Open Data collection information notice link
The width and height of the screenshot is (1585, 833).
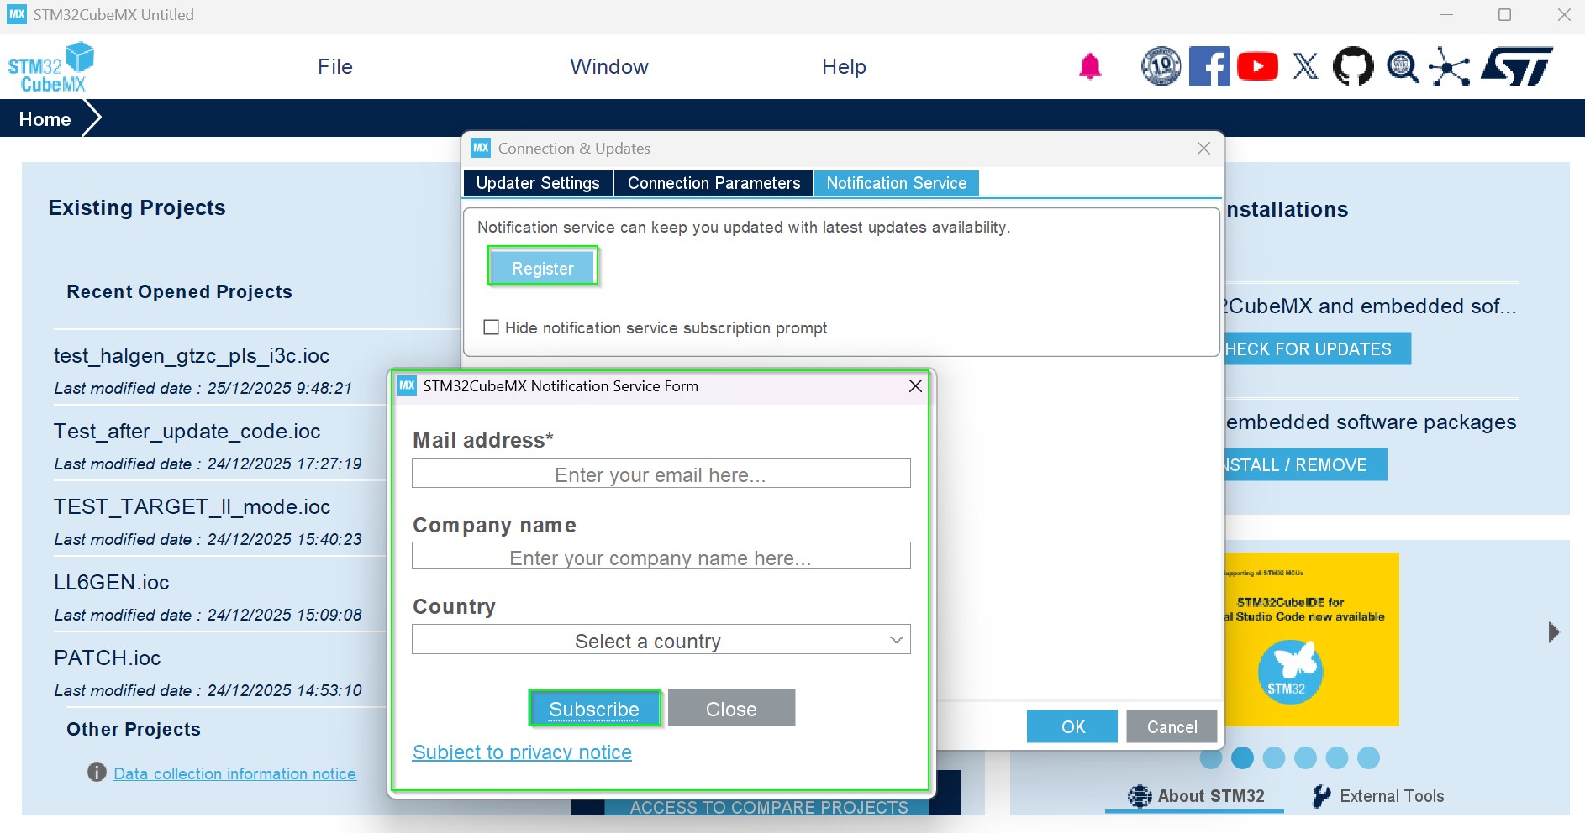(x=234, y=773)
